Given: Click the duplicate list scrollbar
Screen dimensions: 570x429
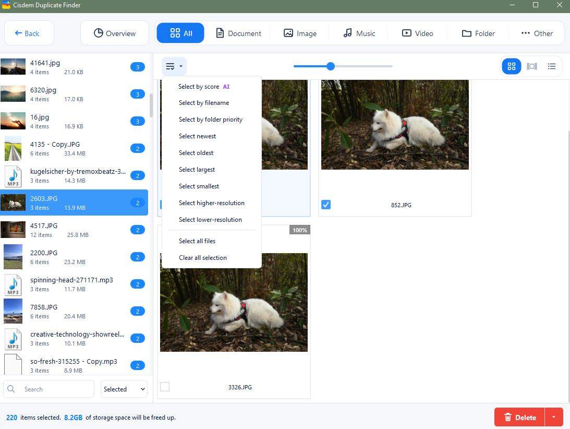Looking at the screenshot, I should pos(151,105).
